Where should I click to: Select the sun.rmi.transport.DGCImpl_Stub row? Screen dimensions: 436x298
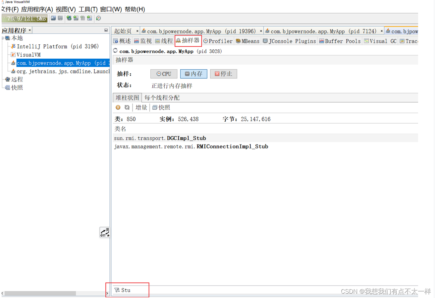(265, 138)
